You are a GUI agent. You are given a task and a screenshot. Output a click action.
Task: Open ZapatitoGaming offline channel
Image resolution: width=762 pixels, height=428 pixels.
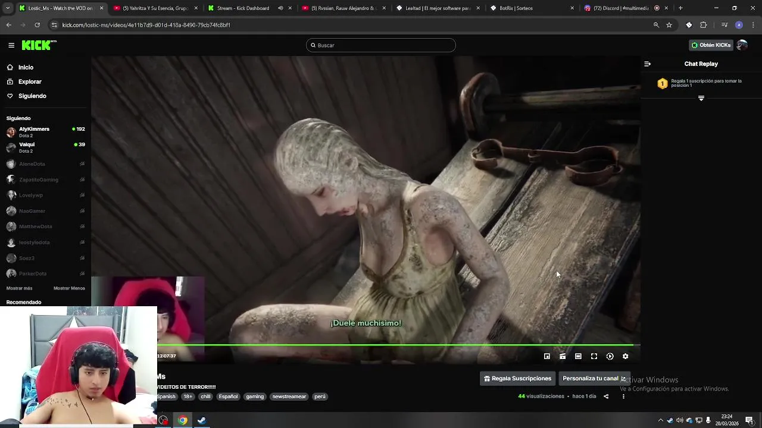coord(45,180)
